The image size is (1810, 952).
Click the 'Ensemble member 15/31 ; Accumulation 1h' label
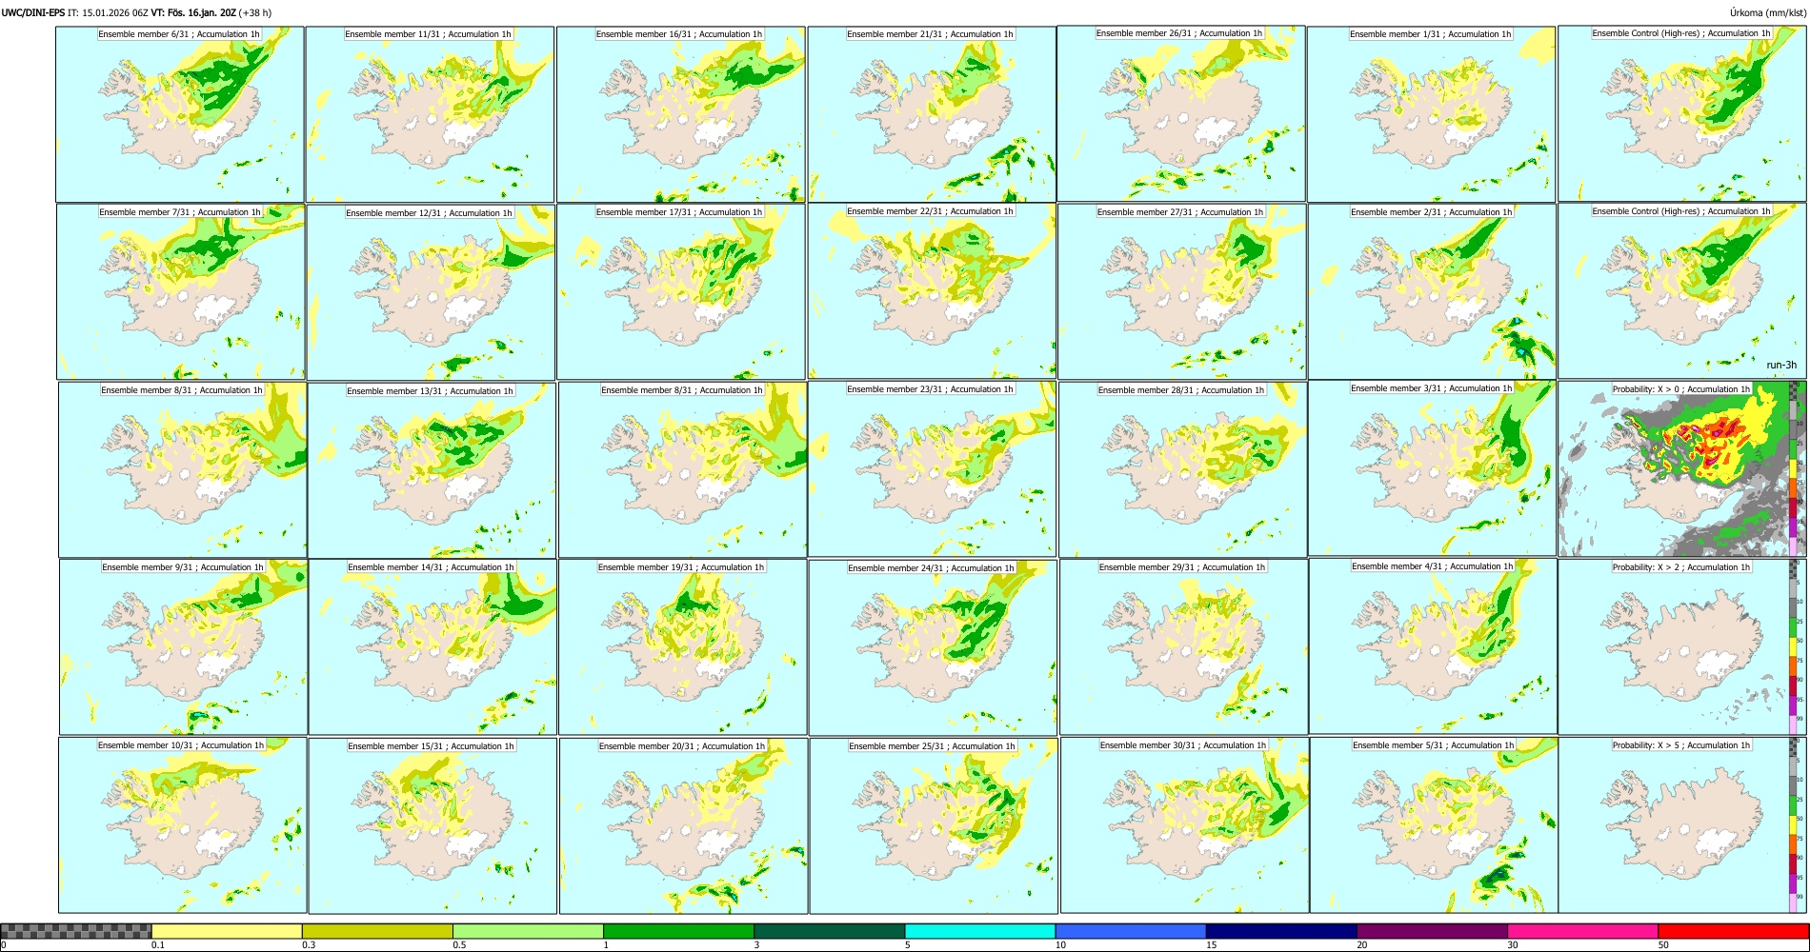click(431, 746)
